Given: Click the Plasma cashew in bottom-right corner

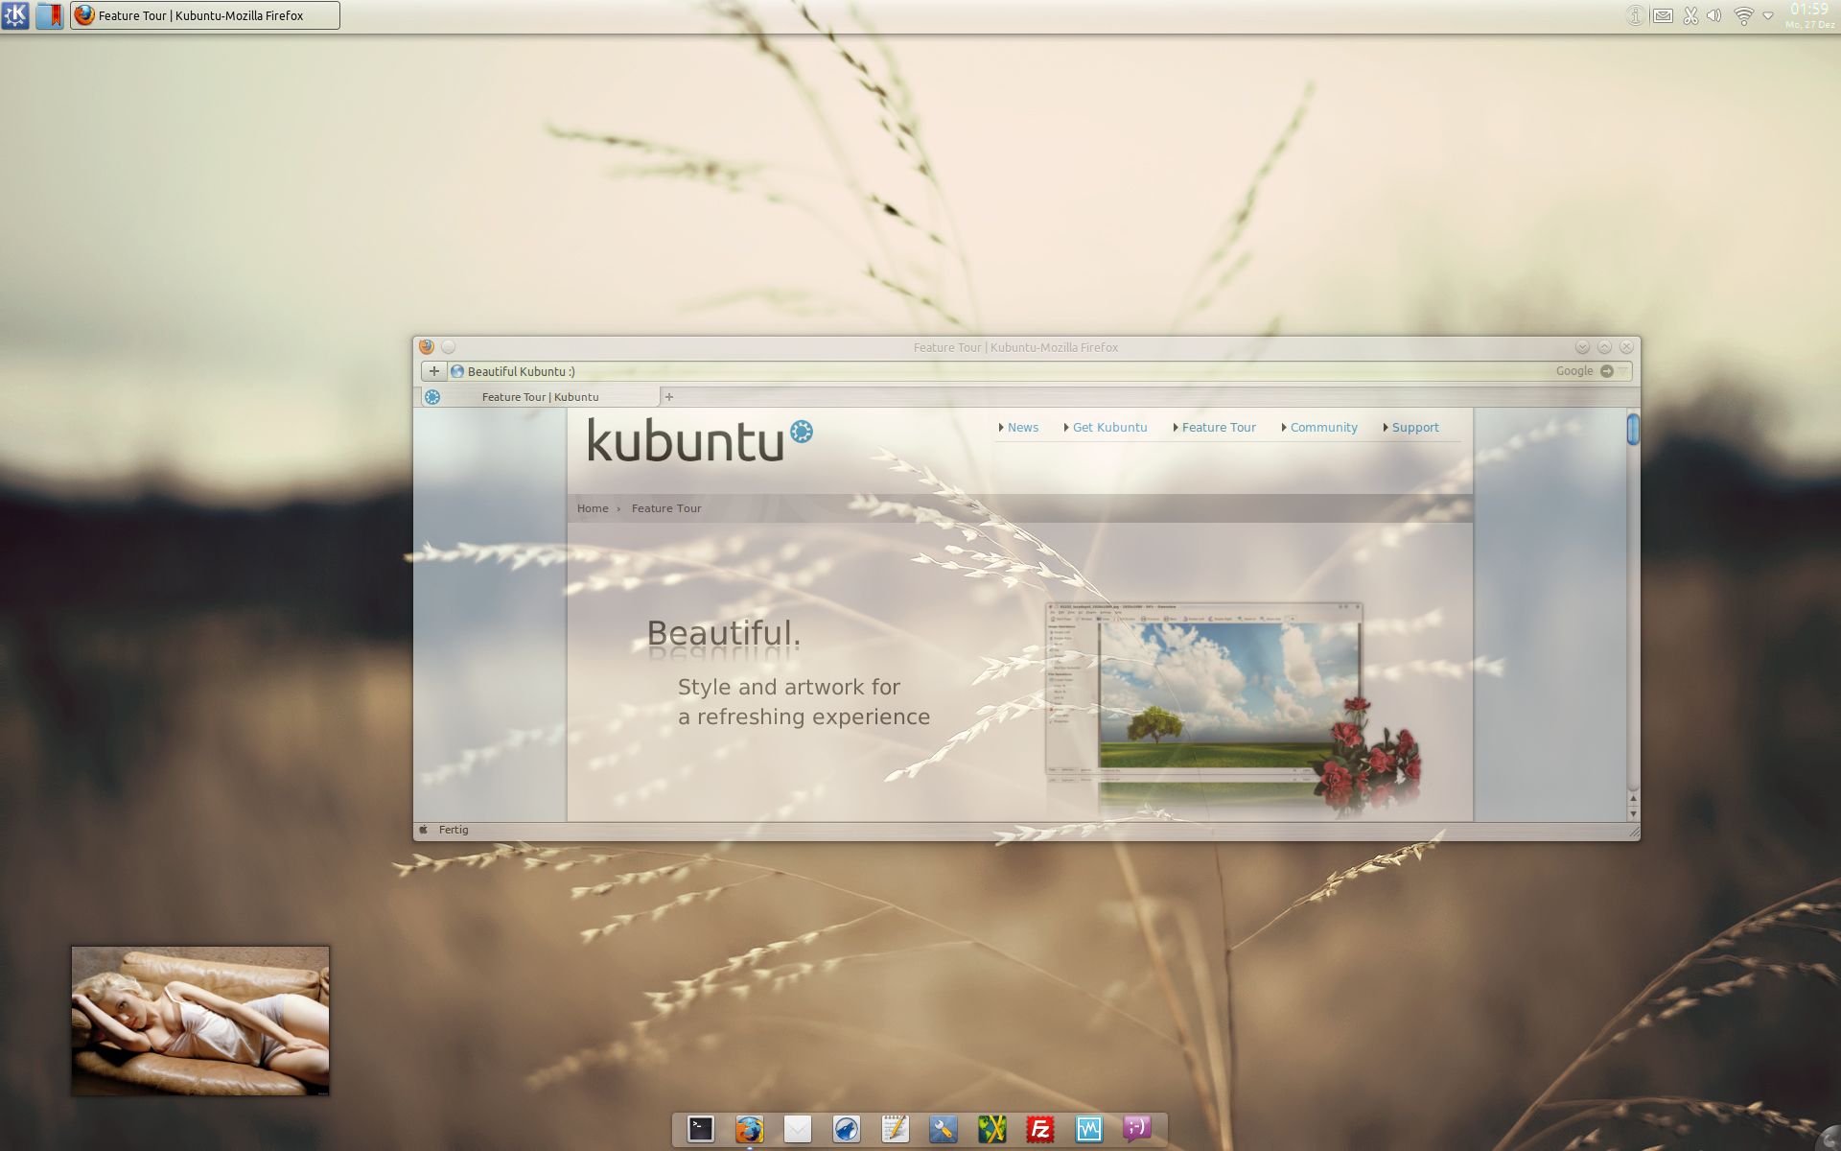Looking at the screenshot, I should (x=1829, y=1139).
